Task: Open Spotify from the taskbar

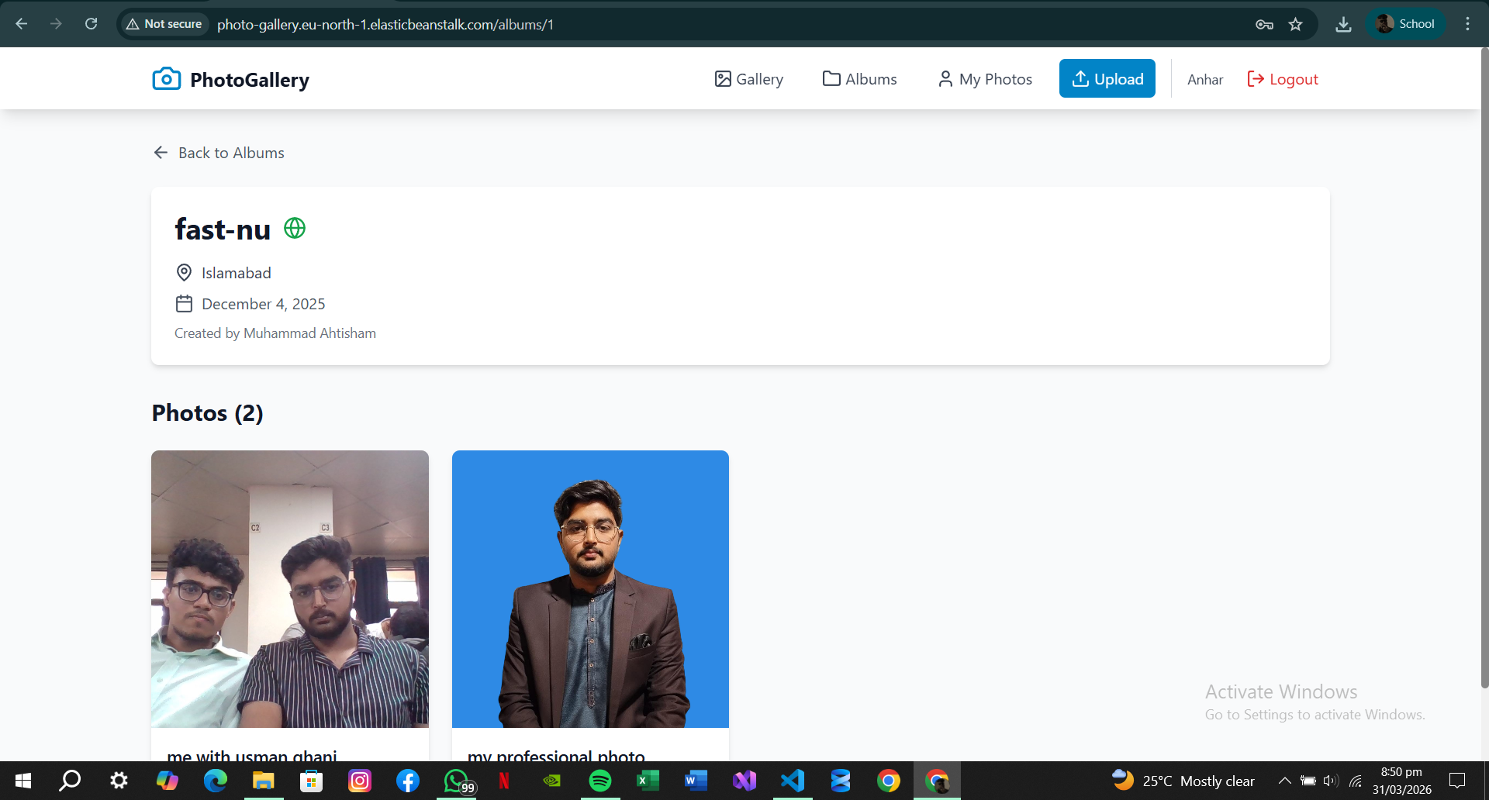Action: click(x=599, y=781)
